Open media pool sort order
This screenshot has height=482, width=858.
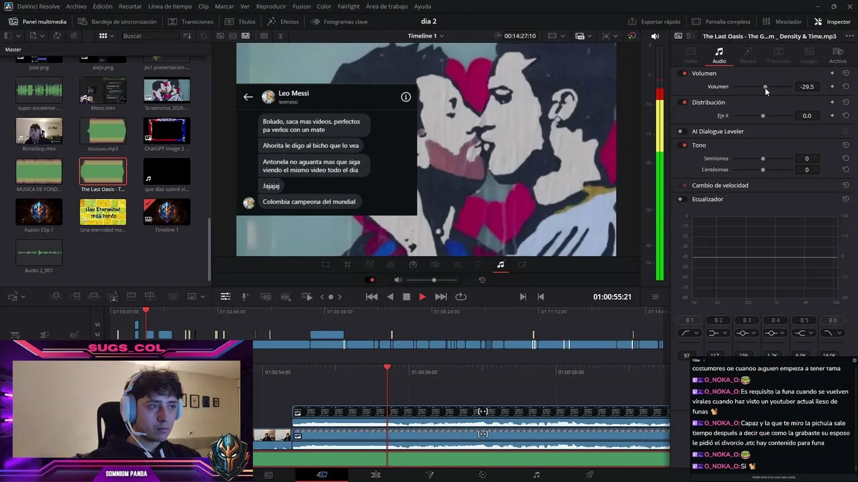pyautogui.click(x=187, y=36)
